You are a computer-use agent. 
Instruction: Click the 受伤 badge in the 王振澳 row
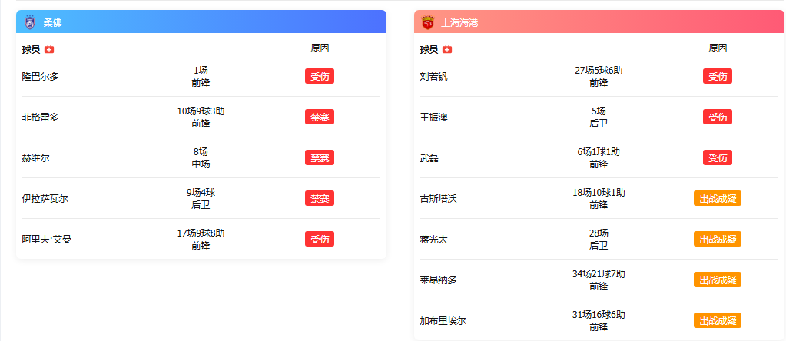click(x=718, y=117)
